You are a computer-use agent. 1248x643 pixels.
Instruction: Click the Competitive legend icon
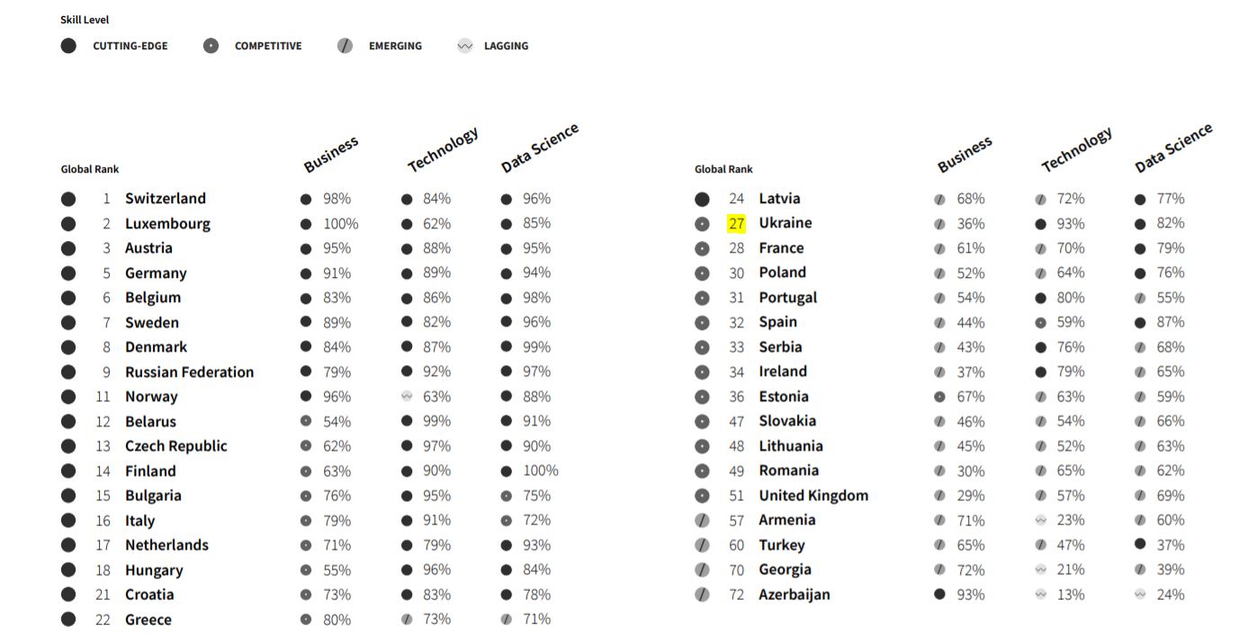[211, 46]
